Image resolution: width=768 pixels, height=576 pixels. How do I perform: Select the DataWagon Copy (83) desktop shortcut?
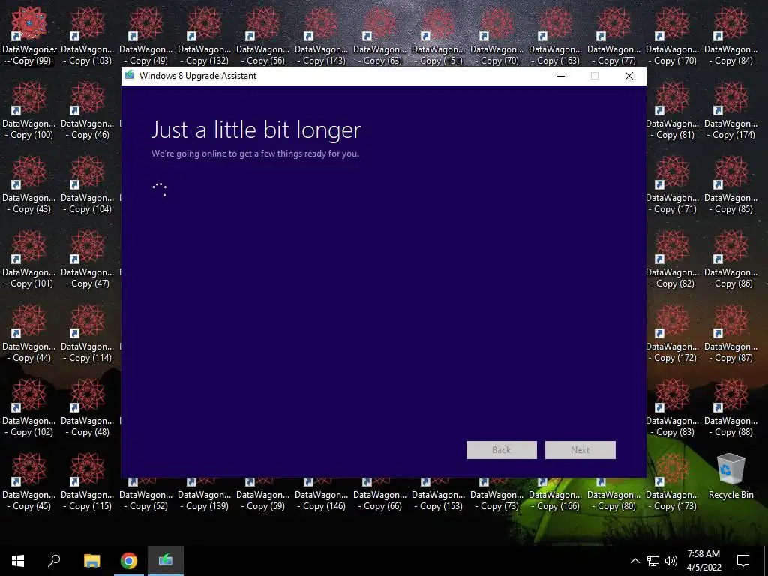coord(673,408)
